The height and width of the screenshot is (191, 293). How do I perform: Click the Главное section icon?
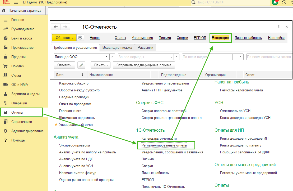(x=6, y=20)
